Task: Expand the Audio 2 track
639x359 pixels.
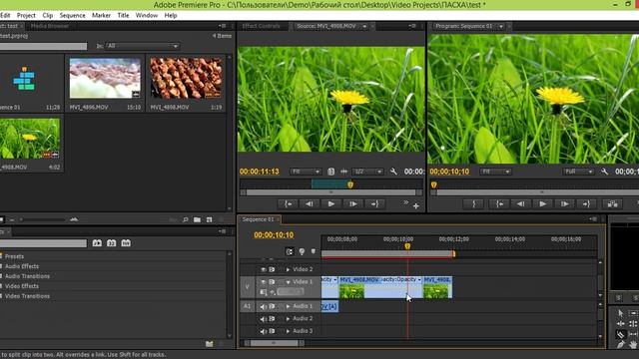Action: click(x=288, y=319)
